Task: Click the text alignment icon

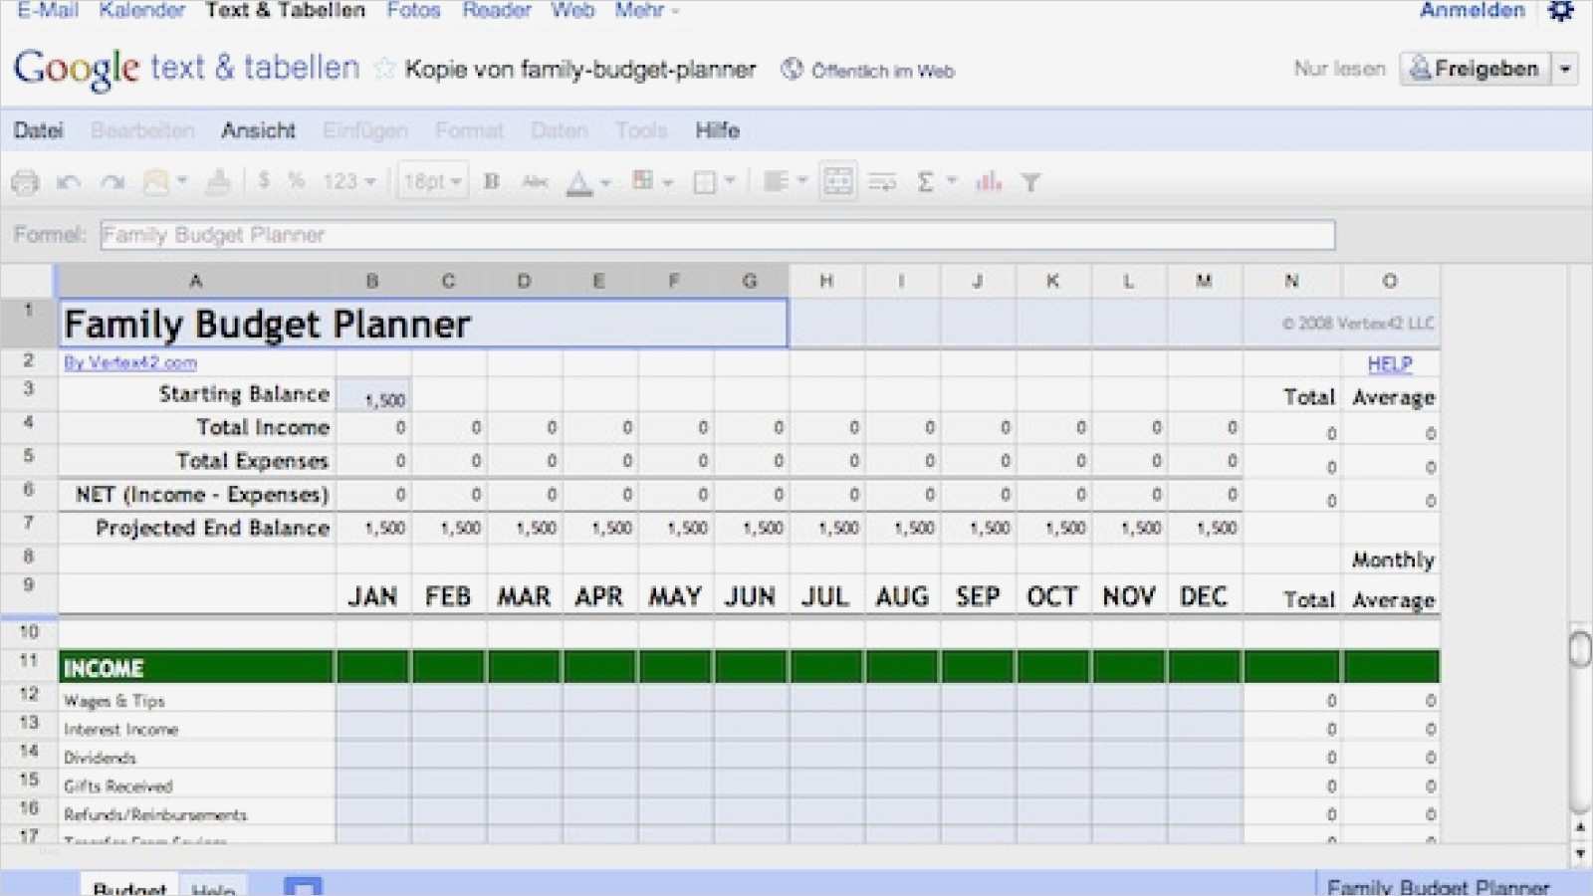Action: 776,181
